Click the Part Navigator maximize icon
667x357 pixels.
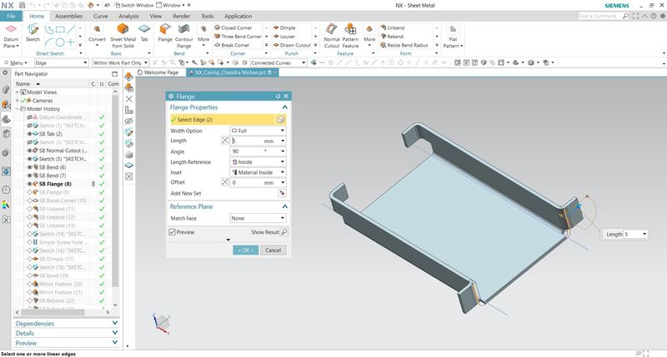click(114, 74)
